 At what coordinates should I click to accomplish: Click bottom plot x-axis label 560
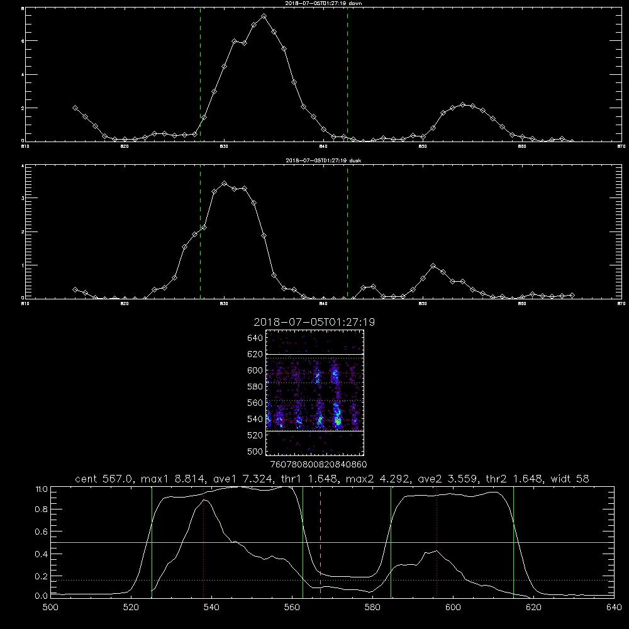tap(292, 608)
